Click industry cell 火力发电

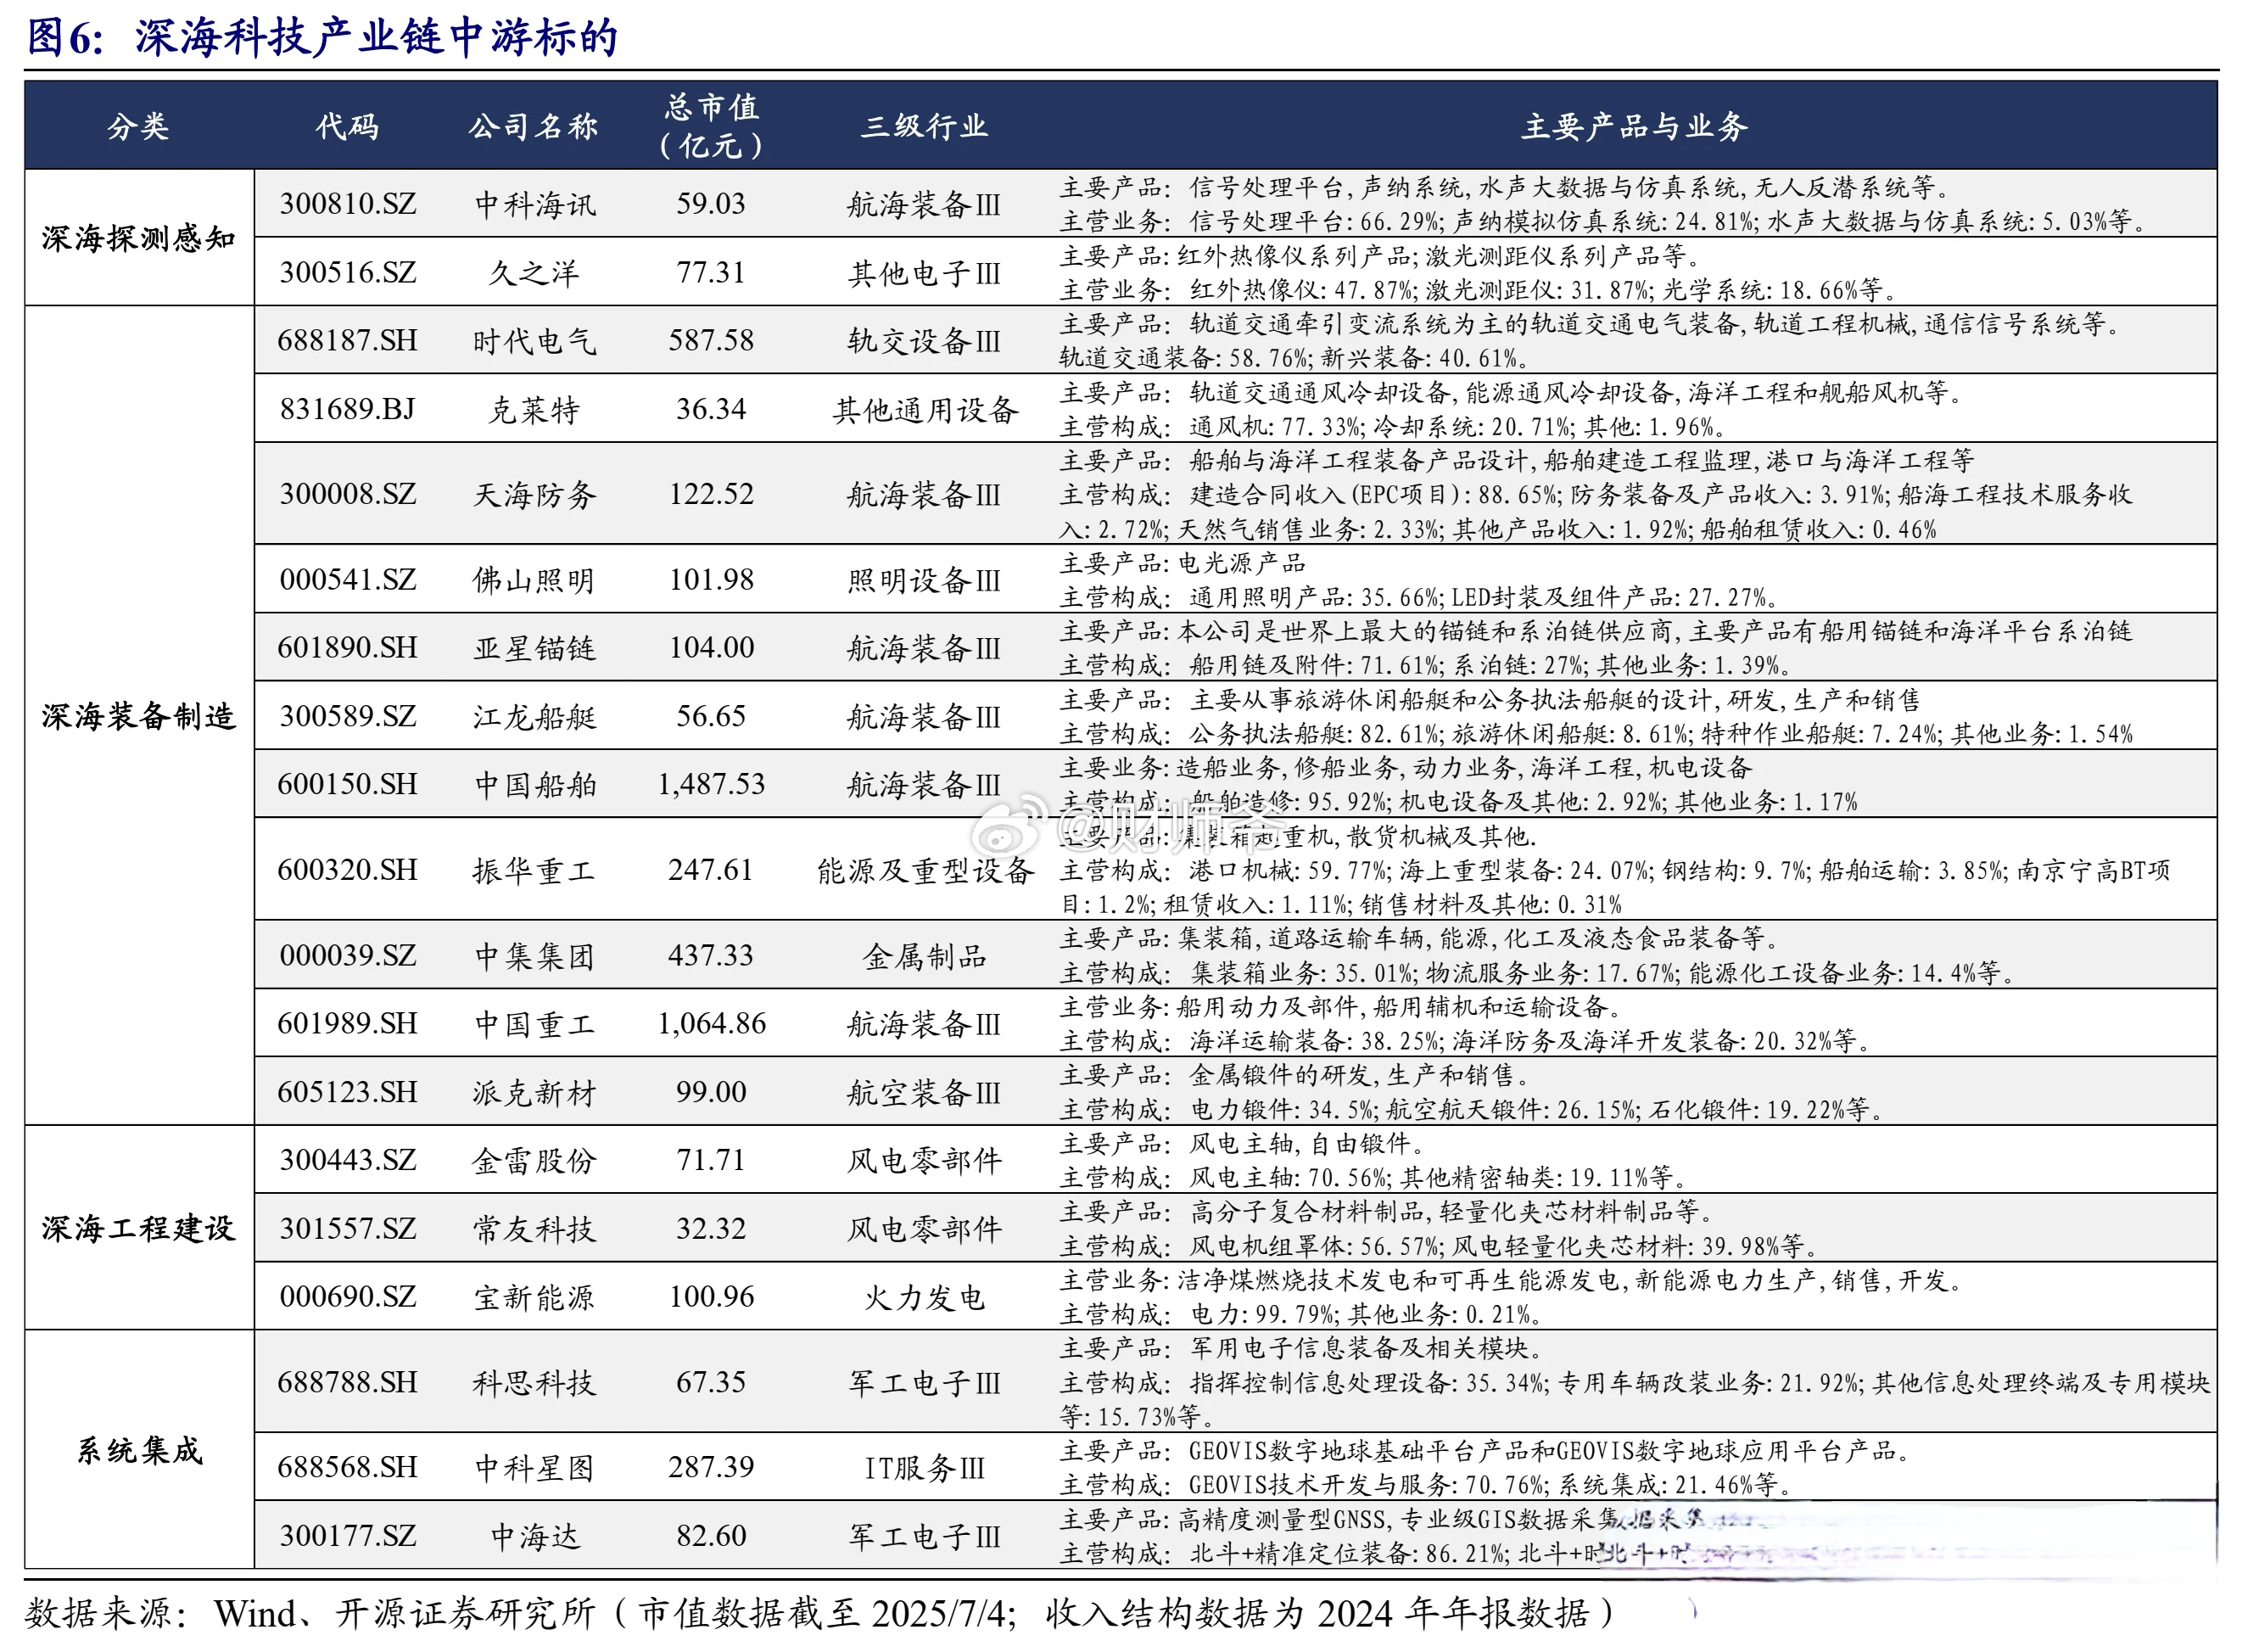[925, 1298]
